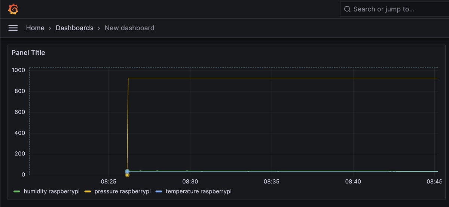Click the green humidity legend color swatch
Viewport: 449px width, 207px height.
point(16,191)
